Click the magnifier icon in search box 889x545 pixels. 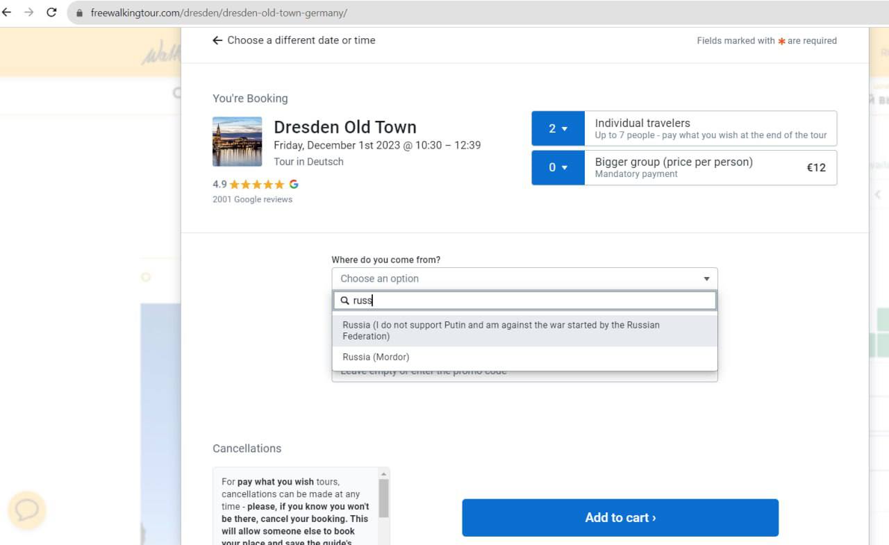click(344, 301)
